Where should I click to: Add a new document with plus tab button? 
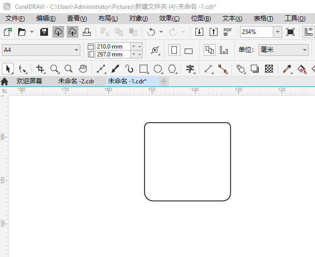(x=164, y=81)
